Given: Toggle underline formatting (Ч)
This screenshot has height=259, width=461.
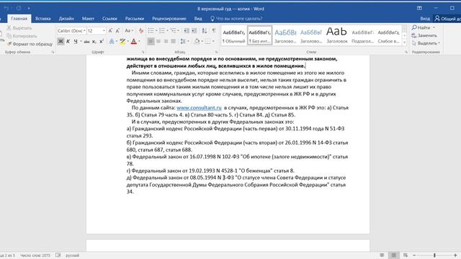Looking at the screenshot, I should click(x=76, y=42).
